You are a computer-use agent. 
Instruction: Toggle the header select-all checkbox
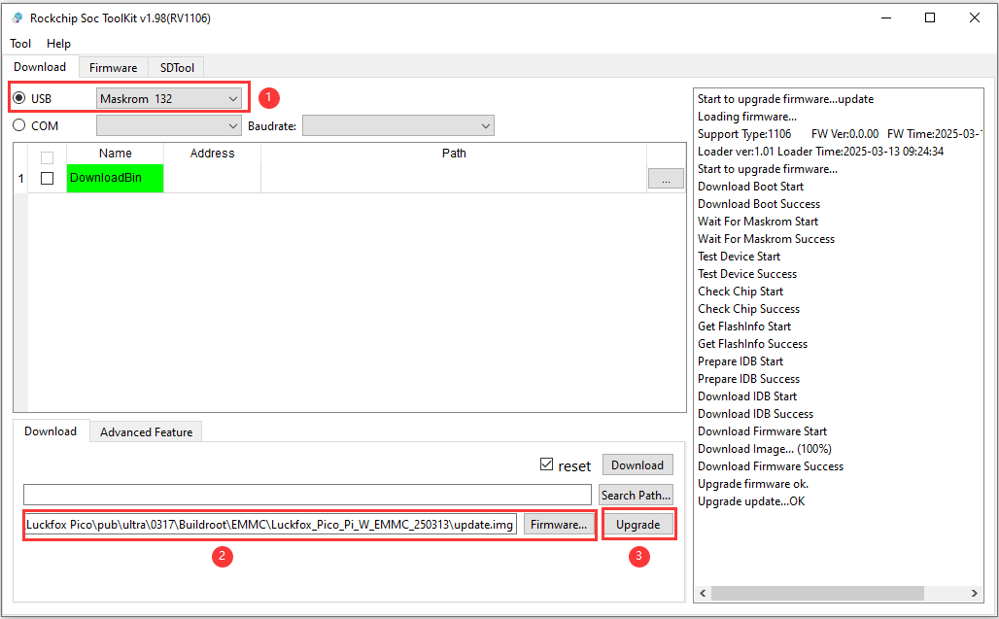[47, 157]
